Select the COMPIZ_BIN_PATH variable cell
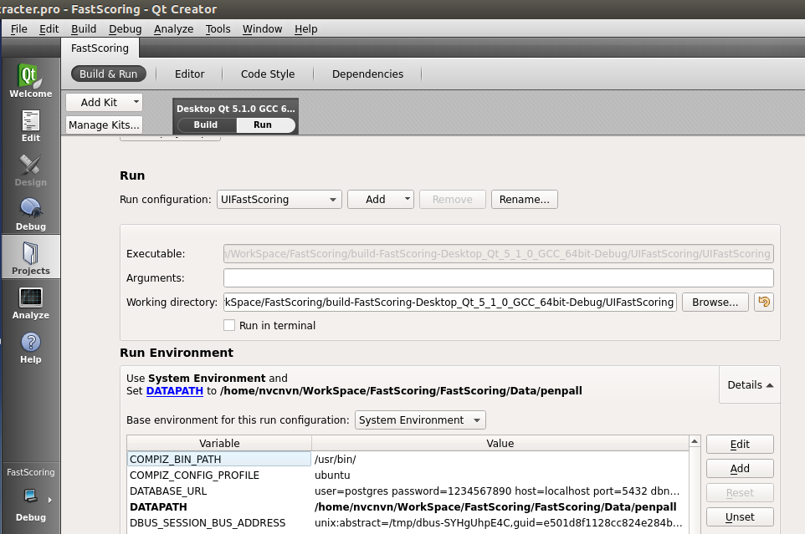805x534 pixels. point(219,459)
